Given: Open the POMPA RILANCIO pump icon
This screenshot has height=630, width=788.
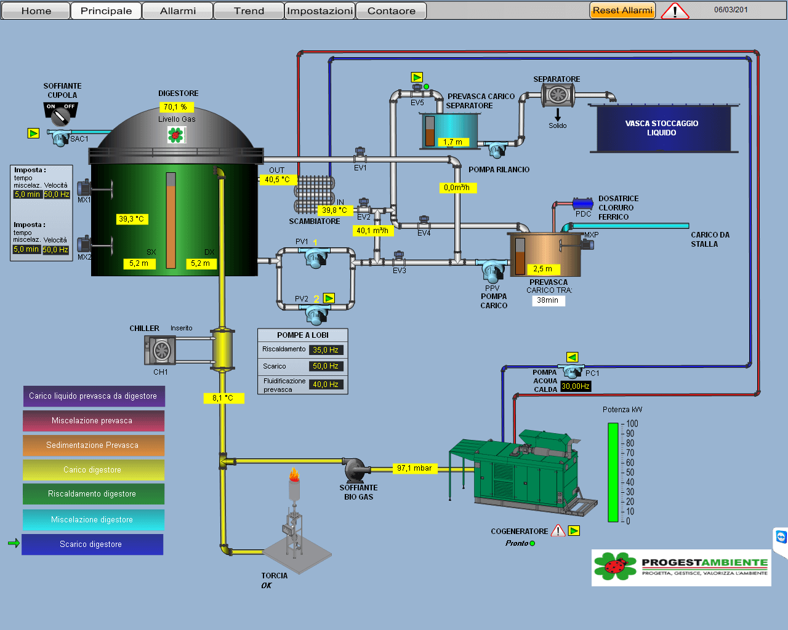Looking at the screenshot, I should pyautogui.click(x=496, y=150).
